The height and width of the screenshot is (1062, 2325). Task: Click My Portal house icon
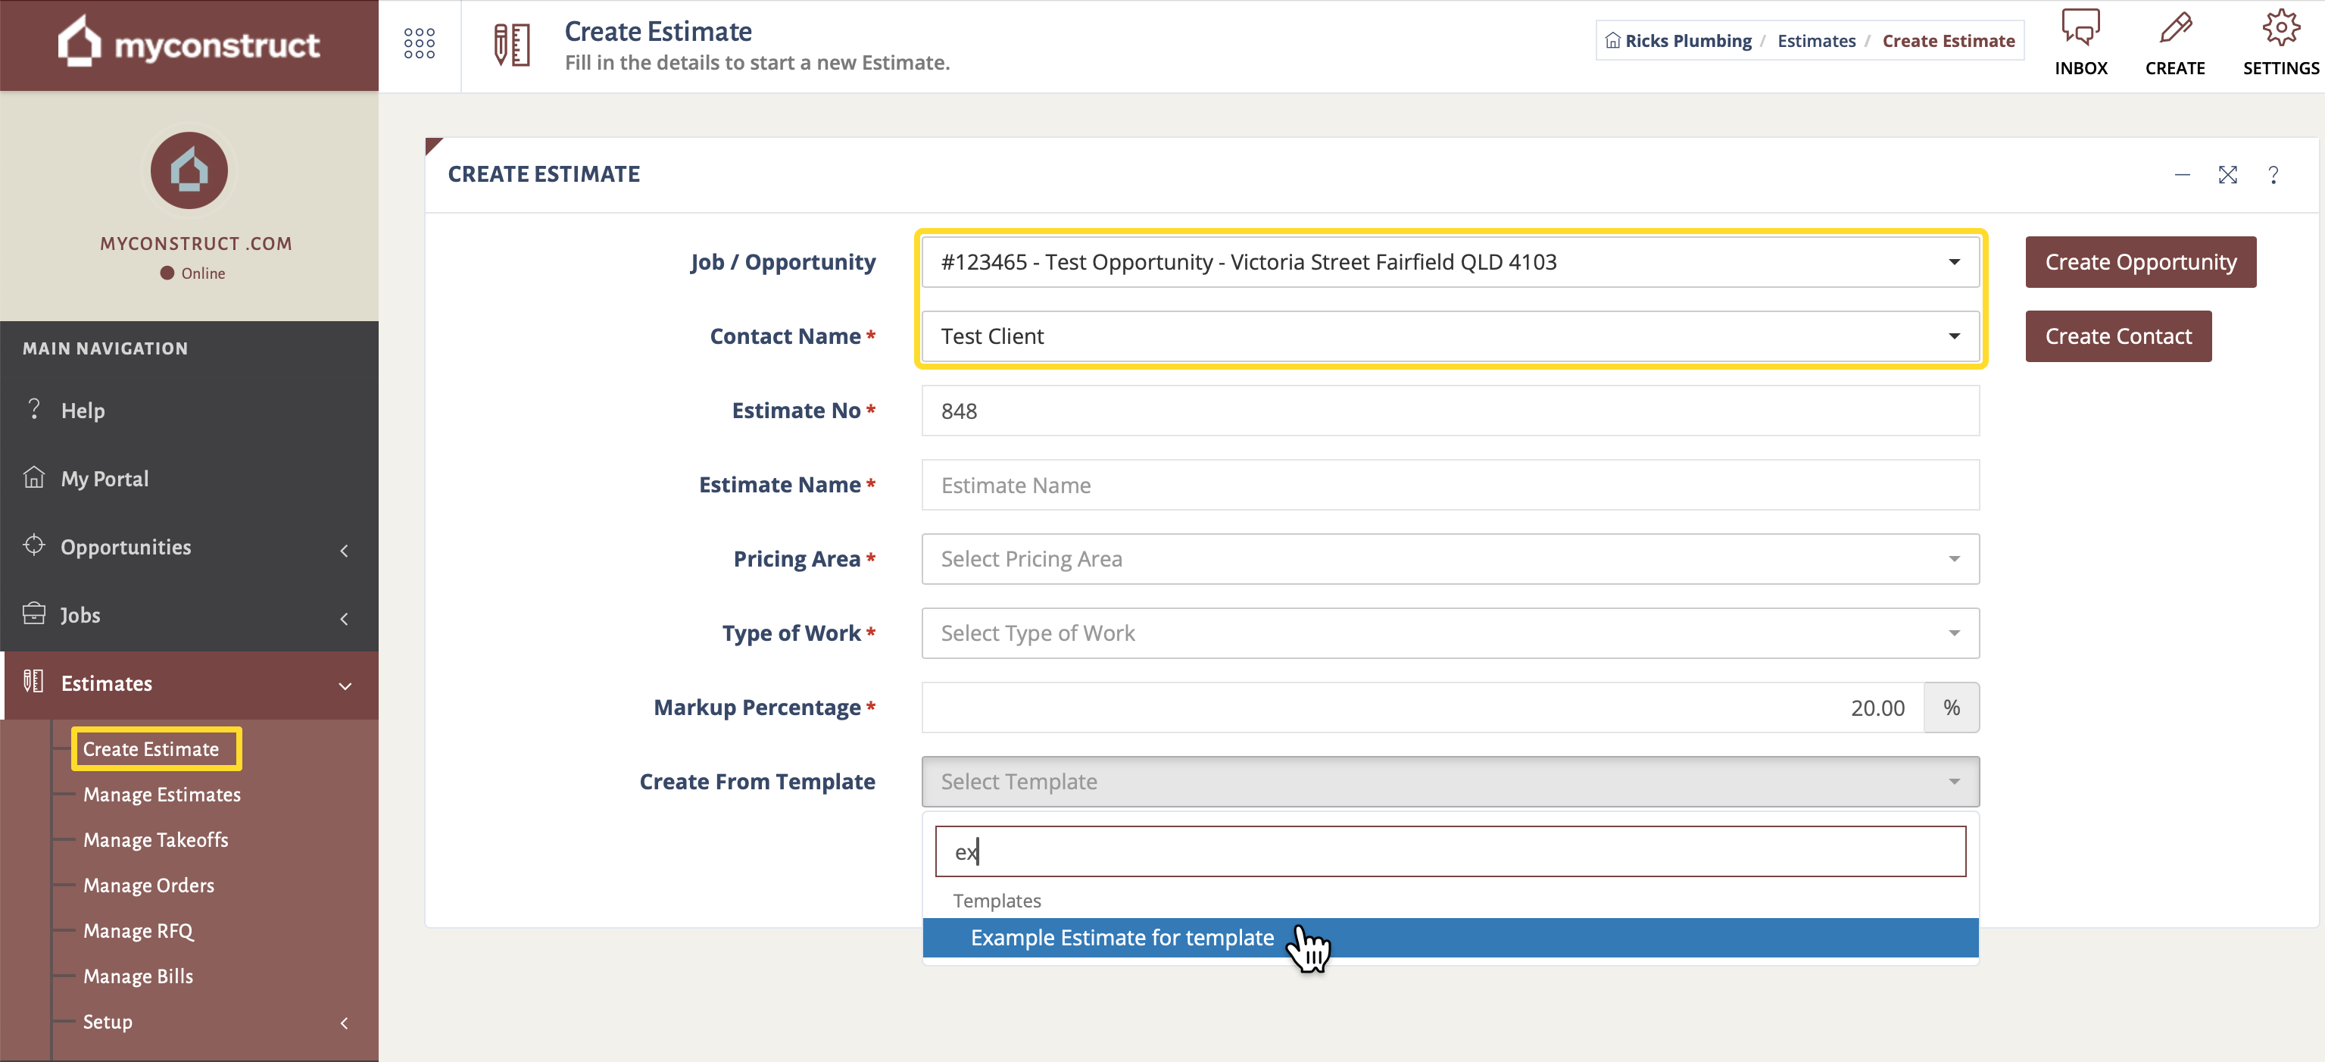[34, 476]
